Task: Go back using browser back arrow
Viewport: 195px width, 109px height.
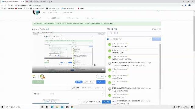Action: click(2, 5)
